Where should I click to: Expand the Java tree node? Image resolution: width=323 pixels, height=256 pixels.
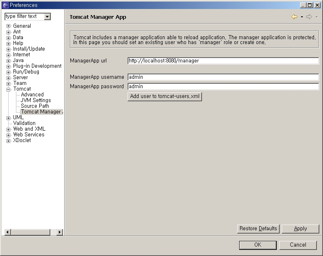8,61
